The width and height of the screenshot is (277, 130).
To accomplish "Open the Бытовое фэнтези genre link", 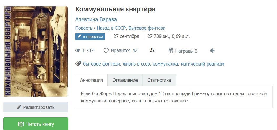I will pos(147,28).
